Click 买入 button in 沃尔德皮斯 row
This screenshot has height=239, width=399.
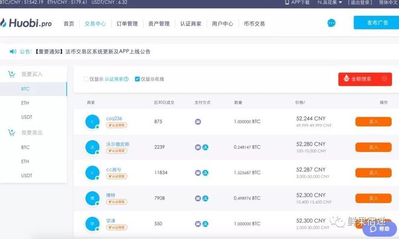pos(373,147)
